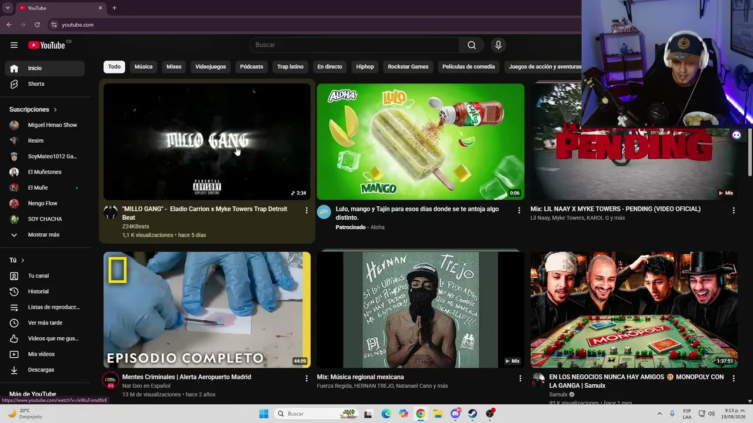Select the Videojuegos filter chip

tap(211, 67)
